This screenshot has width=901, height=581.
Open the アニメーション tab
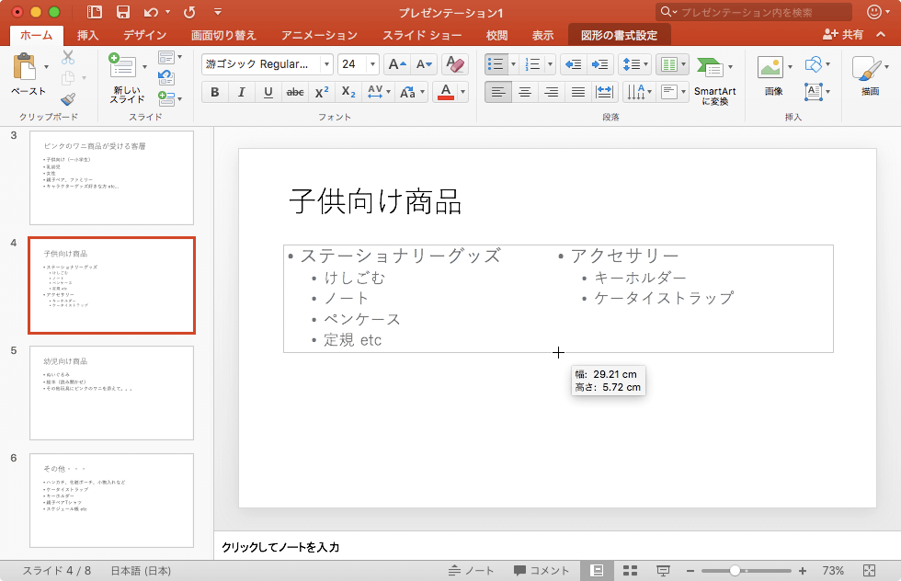(x=319, y=35)
